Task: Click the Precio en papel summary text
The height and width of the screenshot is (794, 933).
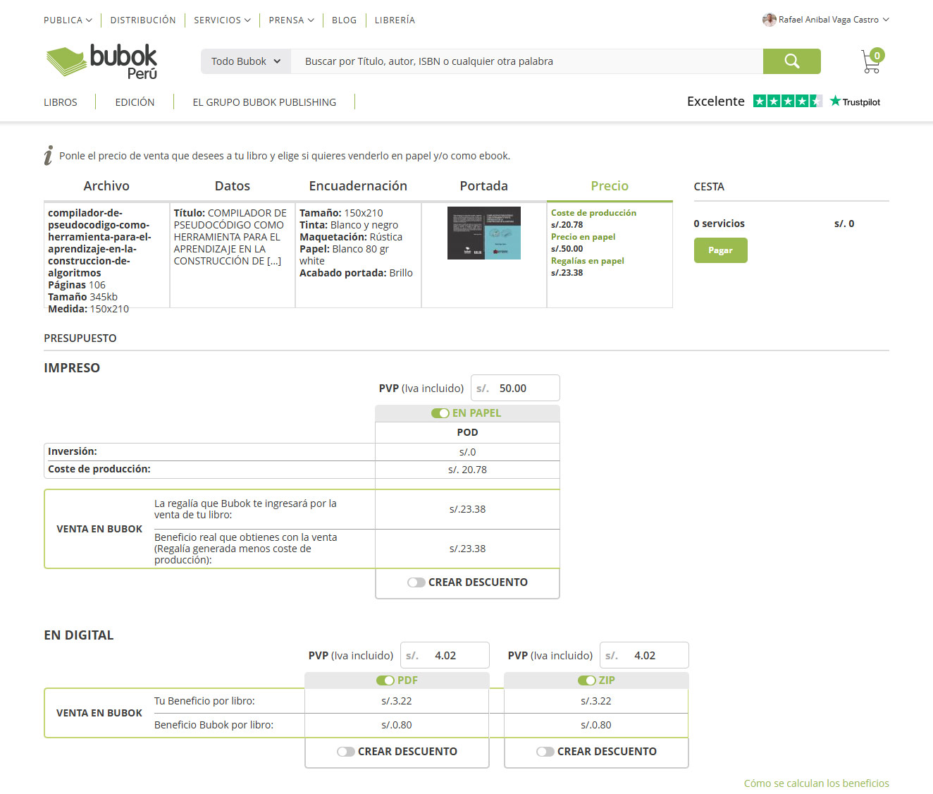Action: pos(583,237)
